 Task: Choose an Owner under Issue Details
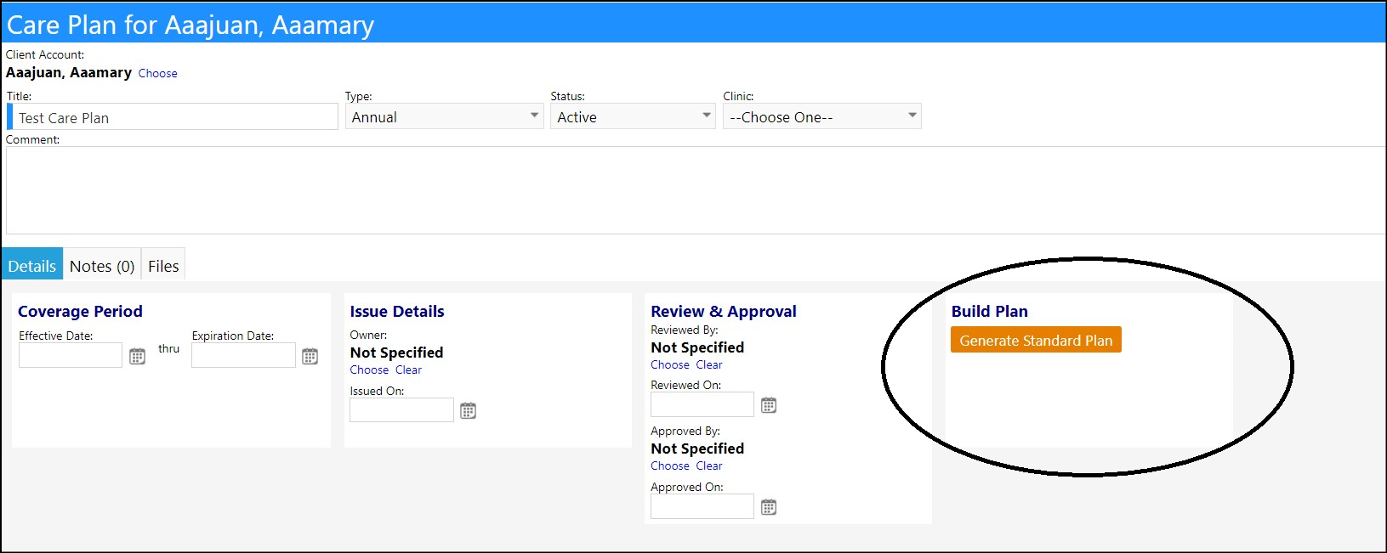(x=369, y=370)
